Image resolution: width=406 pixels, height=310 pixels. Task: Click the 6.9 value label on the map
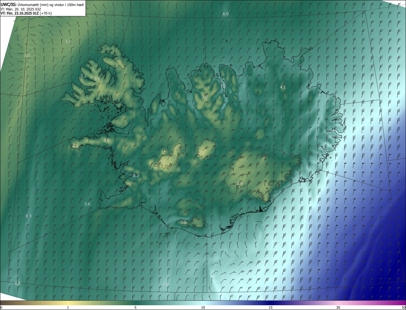coord(17,283)
